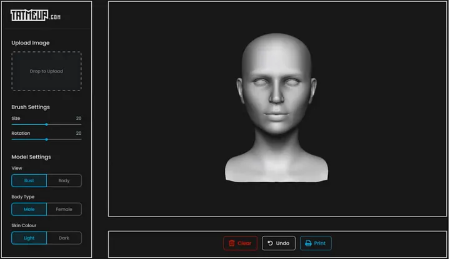Image resolution: width=450 pixels, height=259 pixels.
Task: Click the brush Size slider handle
Action: tap(46, 124)
